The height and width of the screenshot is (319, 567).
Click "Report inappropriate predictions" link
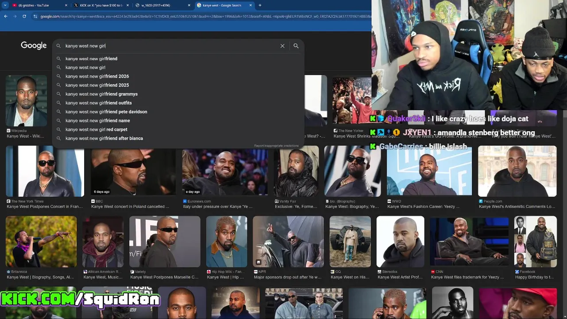(x=276, y=146)
